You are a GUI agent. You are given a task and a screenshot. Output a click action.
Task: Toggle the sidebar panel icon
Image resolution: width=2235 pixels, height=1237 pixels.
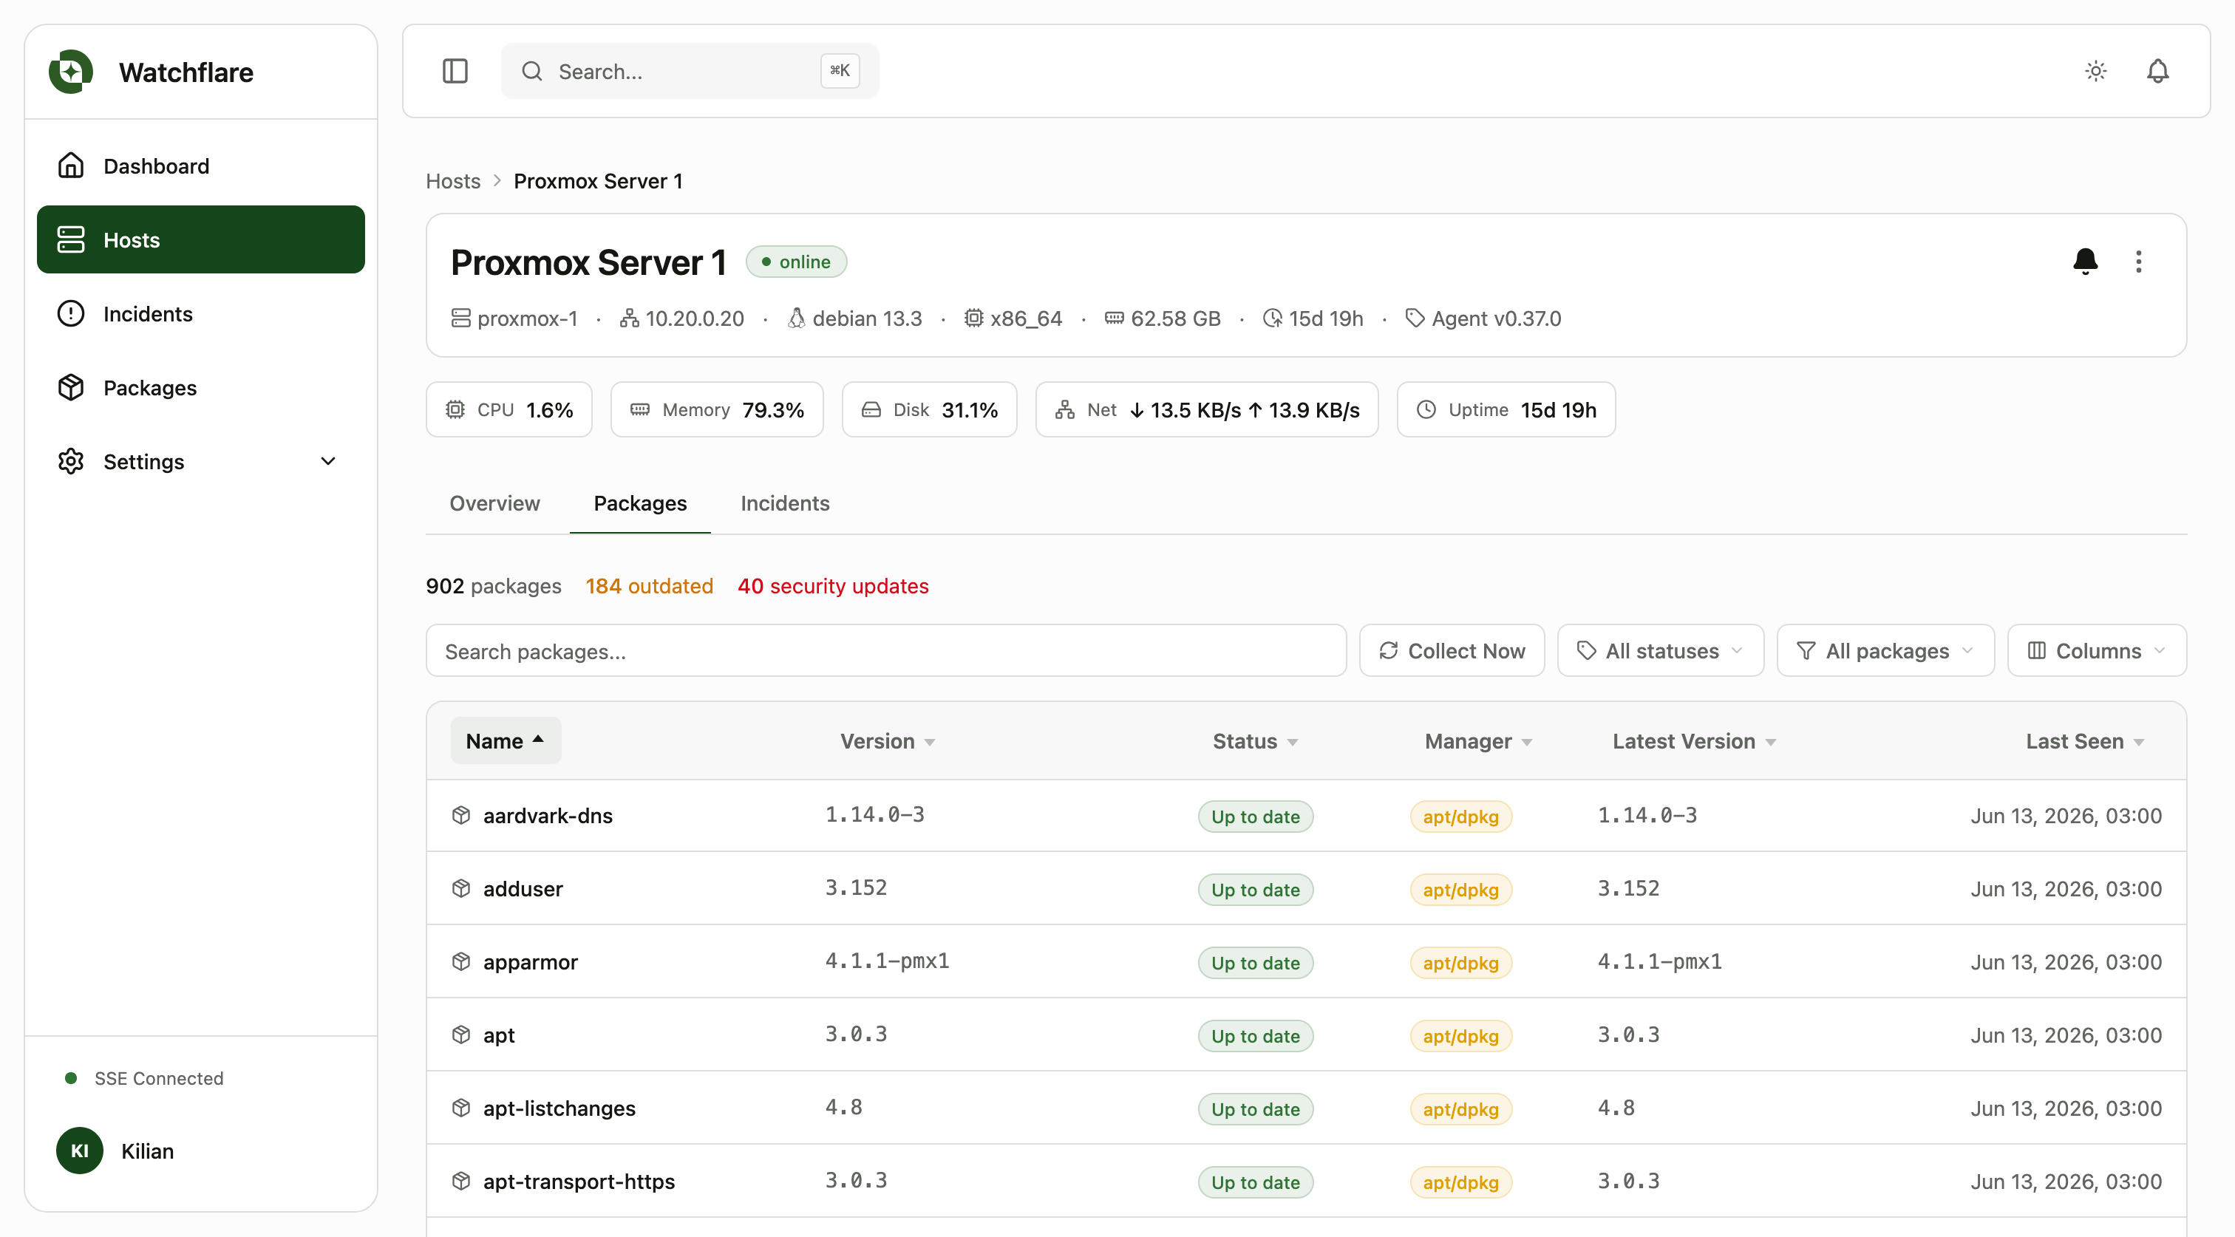coord(455,71)
